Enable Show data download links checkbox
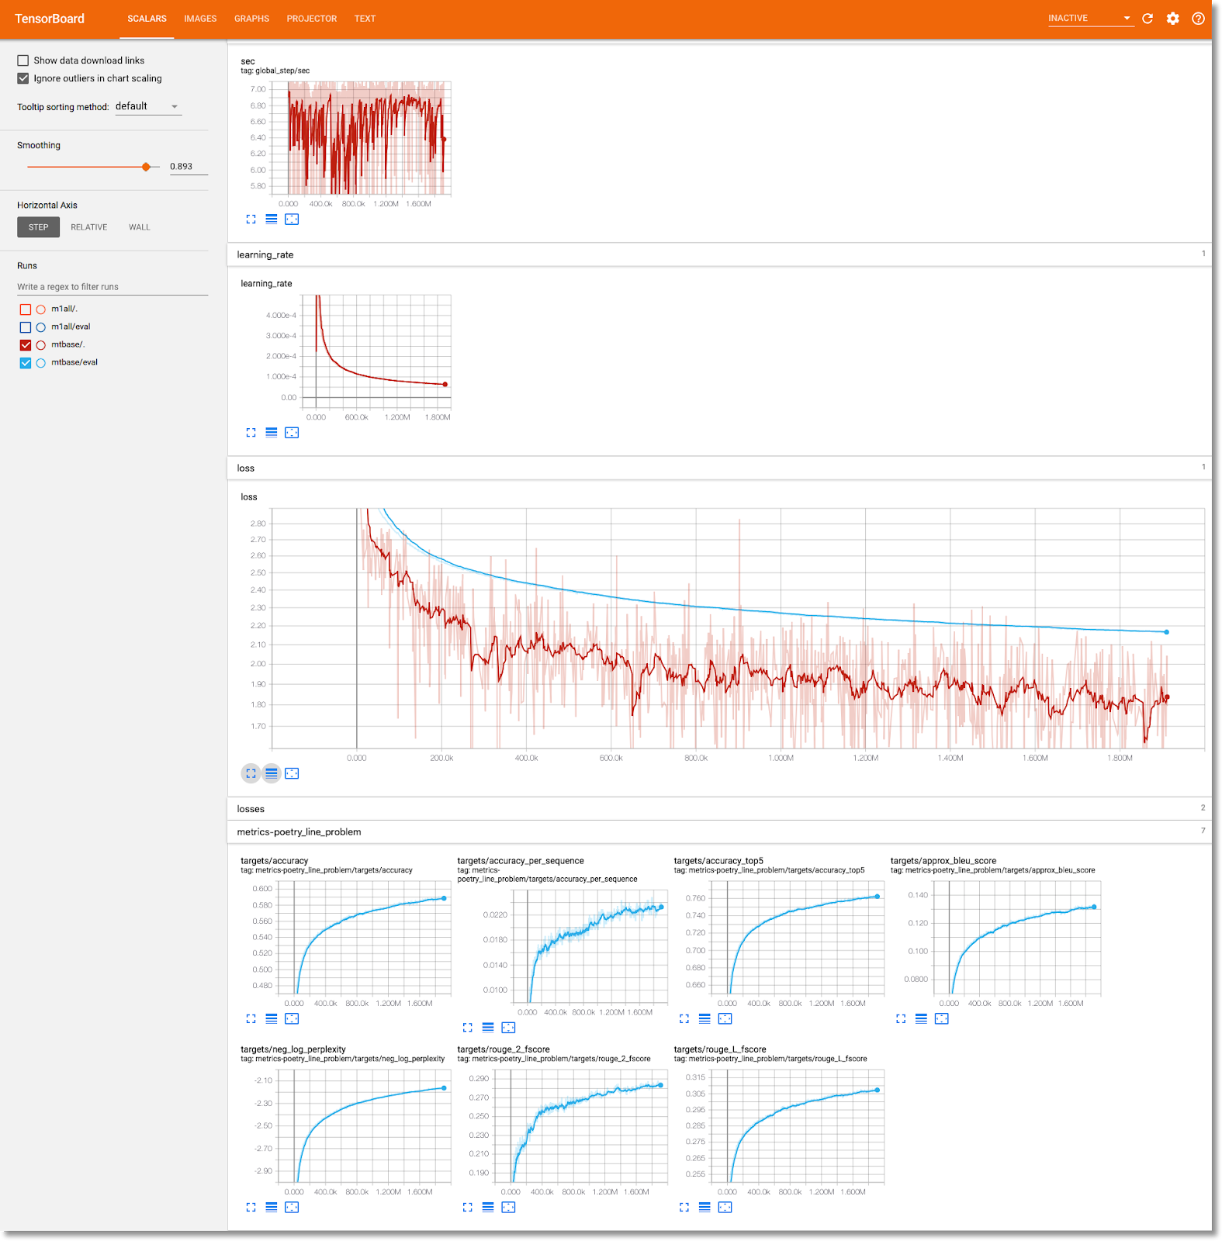 [x=23, y=60]
